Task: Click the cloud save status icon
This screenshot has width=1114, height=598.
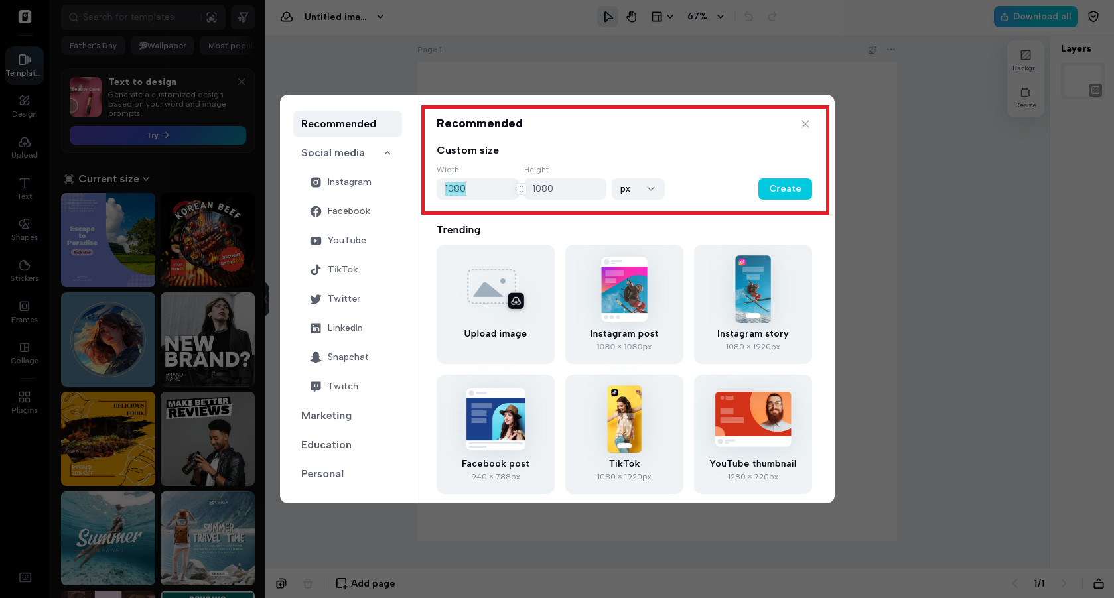Action: 287,17
